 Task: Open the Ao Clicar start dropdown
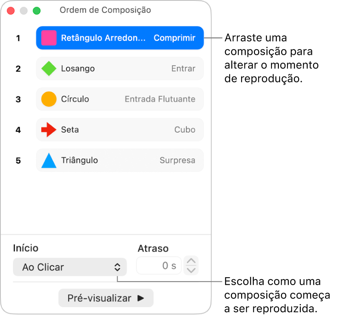coord(70,267)
